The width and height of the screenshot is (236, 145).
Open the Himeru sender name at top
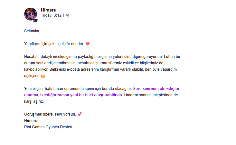point(49,10)
